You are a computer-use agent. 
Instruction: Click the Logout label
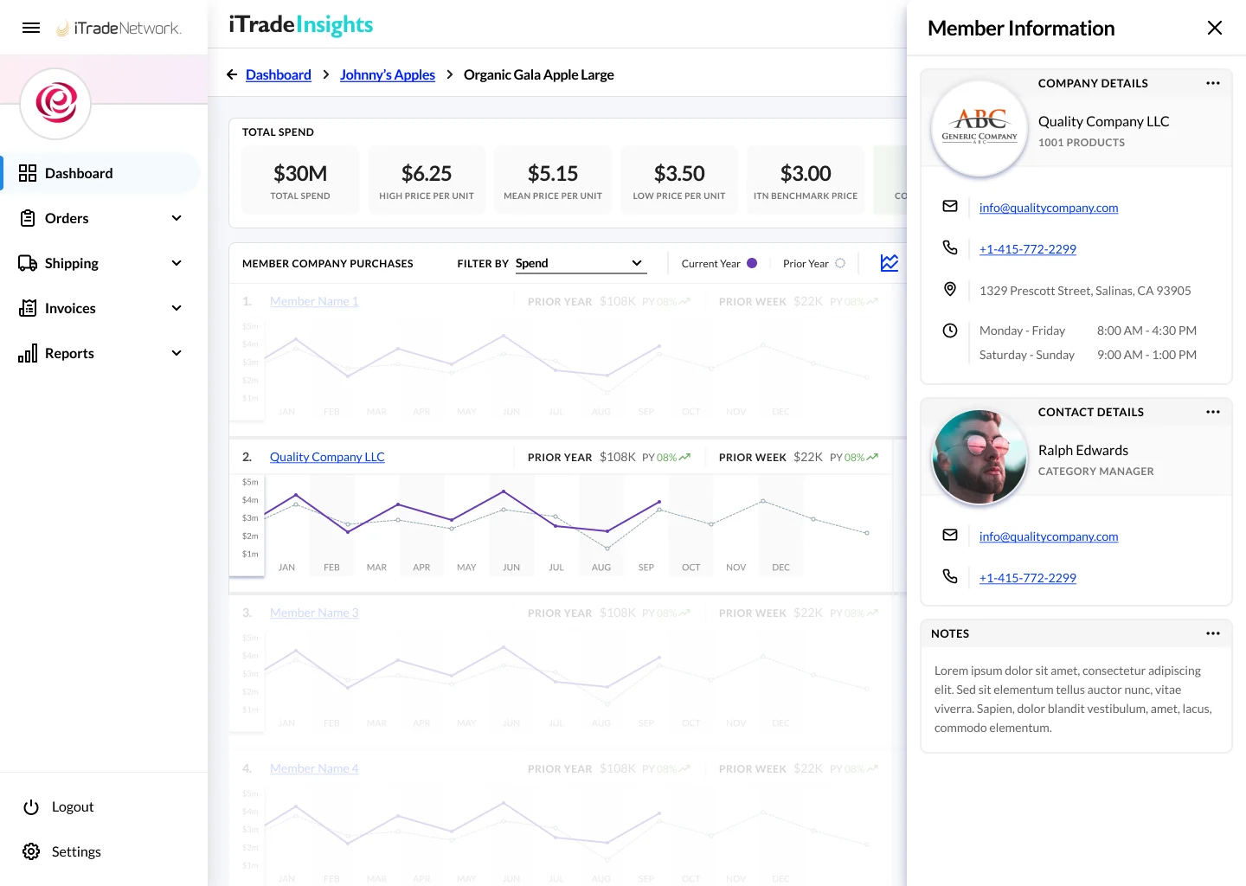coord(73,806)
